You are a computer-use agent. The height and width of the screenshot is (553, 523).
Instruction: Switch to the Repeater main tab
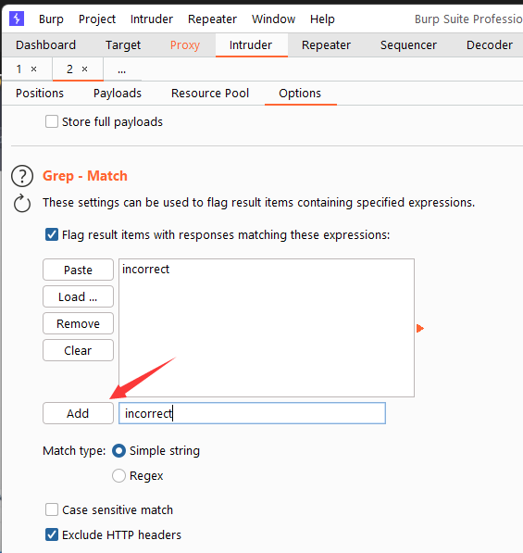point(327,45)
